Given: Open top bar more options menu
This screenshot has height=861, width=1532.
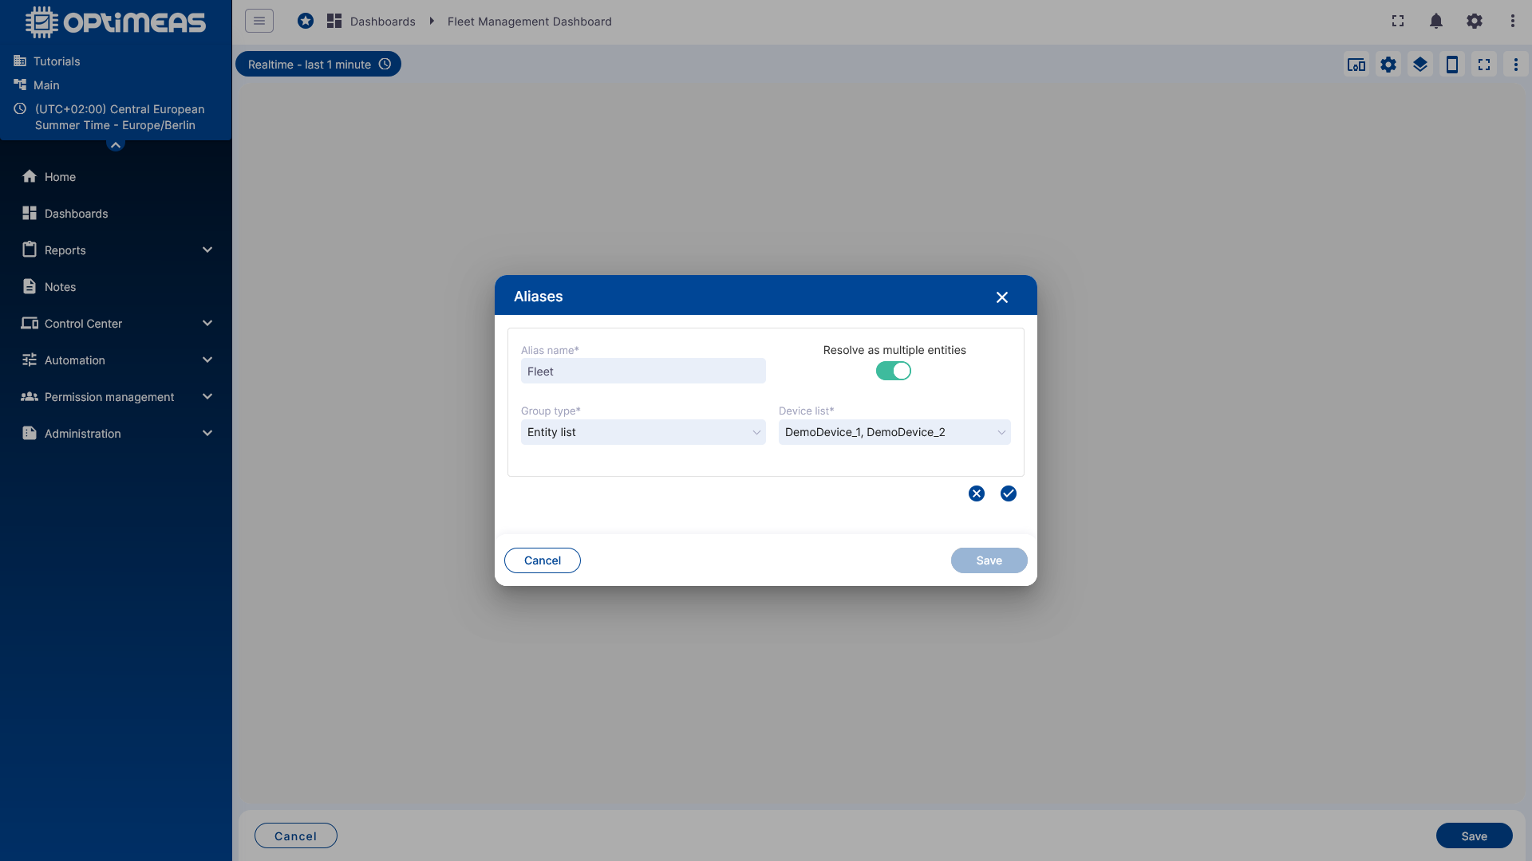Looking at the screenshot, I should 1513,22.
